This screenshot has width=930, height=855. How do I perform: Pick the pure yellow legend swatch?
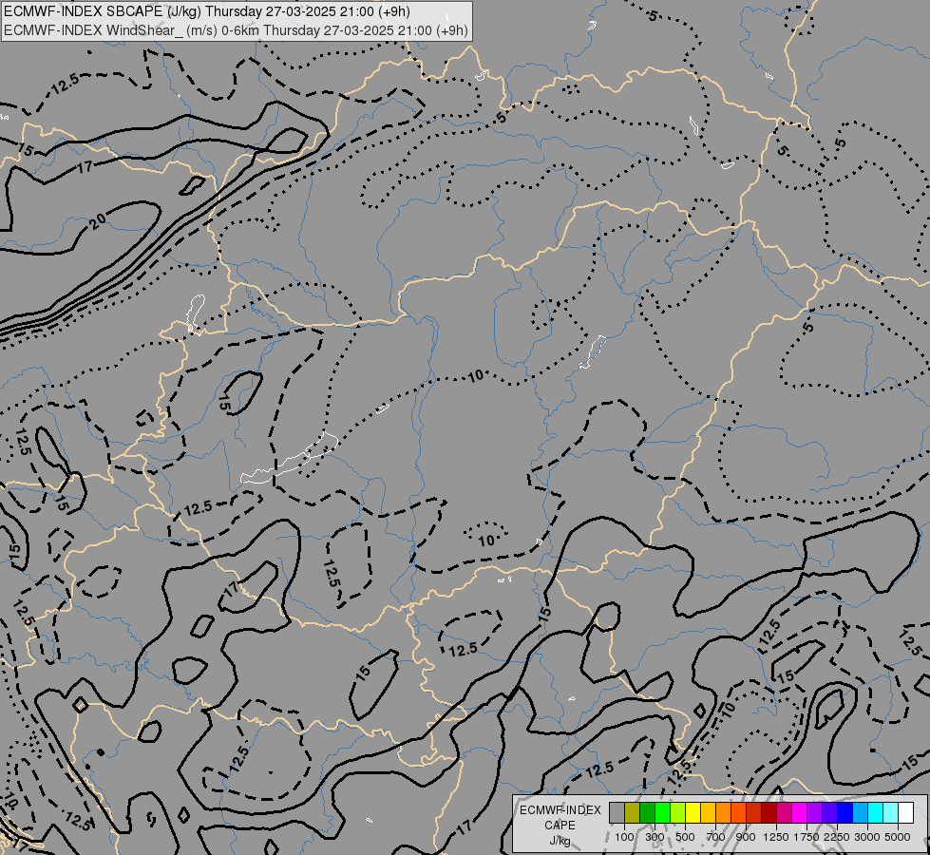(x=693, y=812)
